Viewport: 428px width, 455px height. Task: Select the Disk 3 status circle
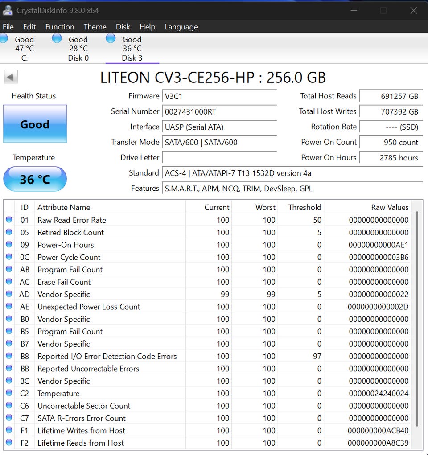[x=111, y=38]
